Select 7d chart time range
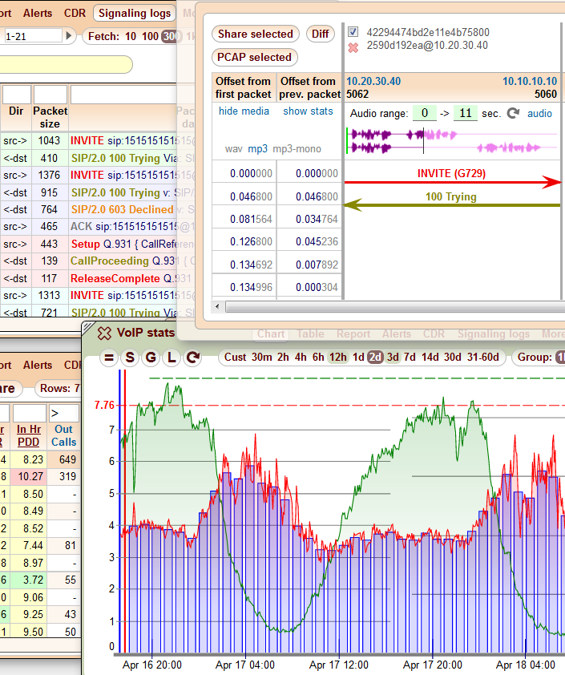Screen dimensions: 565x675 point(410,358)
